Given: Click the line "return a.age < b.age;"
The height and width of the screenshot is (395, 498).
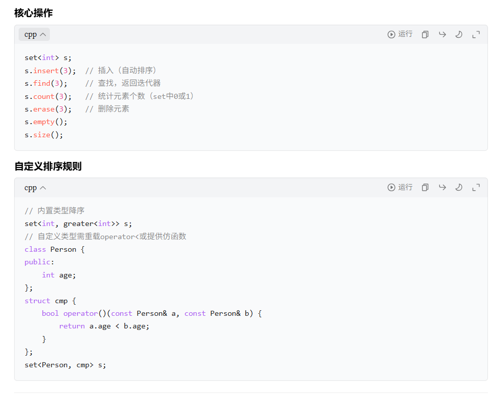Looking at the screenshot, I should [x=104, y=326].
